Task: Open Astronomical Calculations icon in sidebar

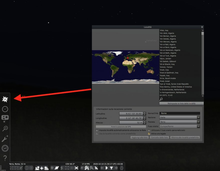Action: point(5,148)
